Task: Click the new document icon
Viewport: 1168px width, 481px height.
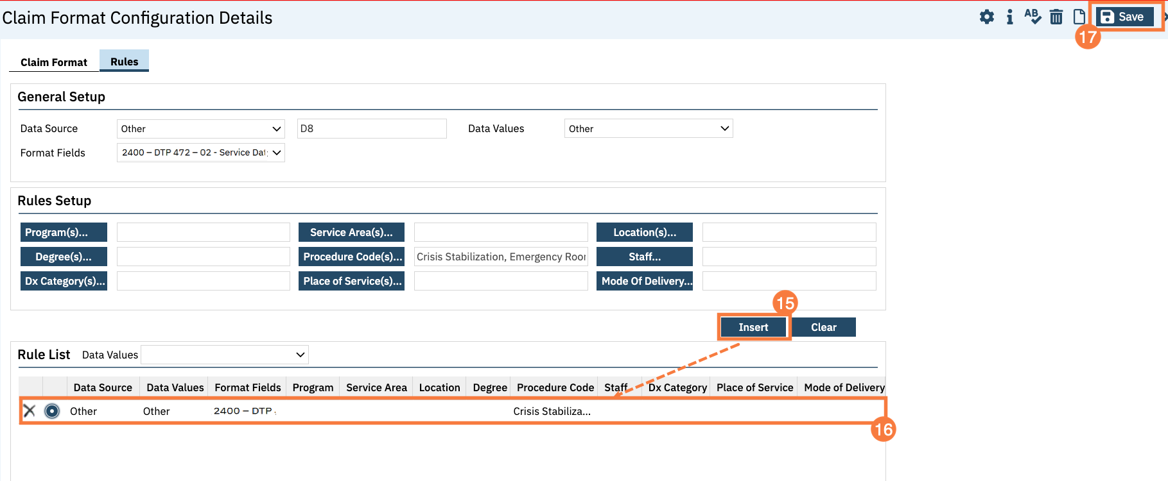Action: [1079, 17]
